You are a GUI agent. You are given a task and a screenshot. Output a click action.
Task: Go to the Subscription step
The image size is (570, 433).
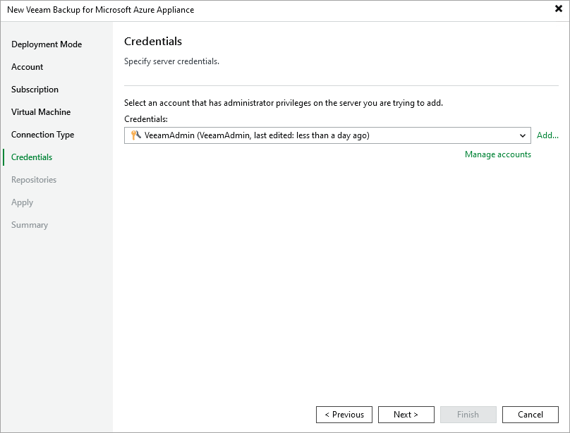pyautogui.click(x=35, y=90)
